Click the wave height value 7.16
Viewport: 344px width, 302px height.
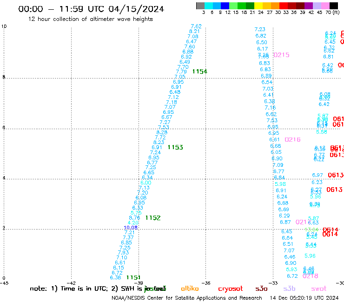coord(270,108)
